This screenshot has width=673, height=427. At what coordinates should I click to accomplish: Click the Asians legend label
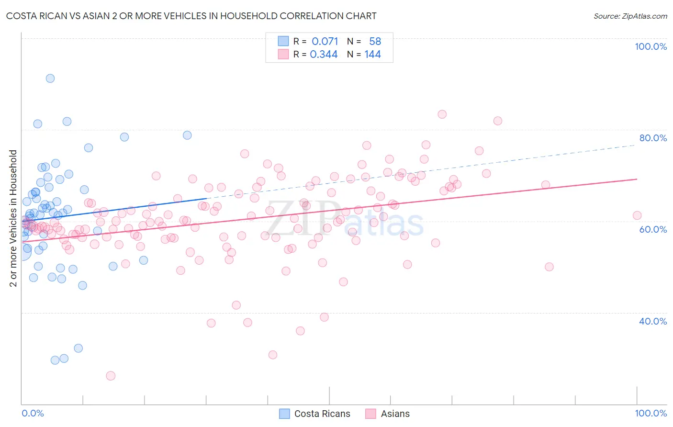coord(395,414)
